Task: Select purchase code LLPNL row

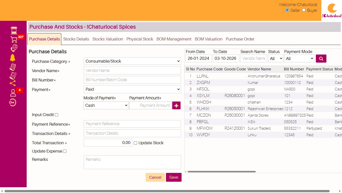Action: pos(203,76)
